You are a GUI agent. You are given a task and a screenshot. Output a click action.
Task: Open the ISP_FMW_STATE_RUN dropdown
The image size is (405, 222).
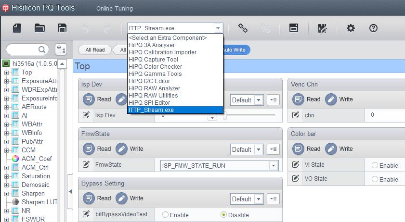point(273,165)
